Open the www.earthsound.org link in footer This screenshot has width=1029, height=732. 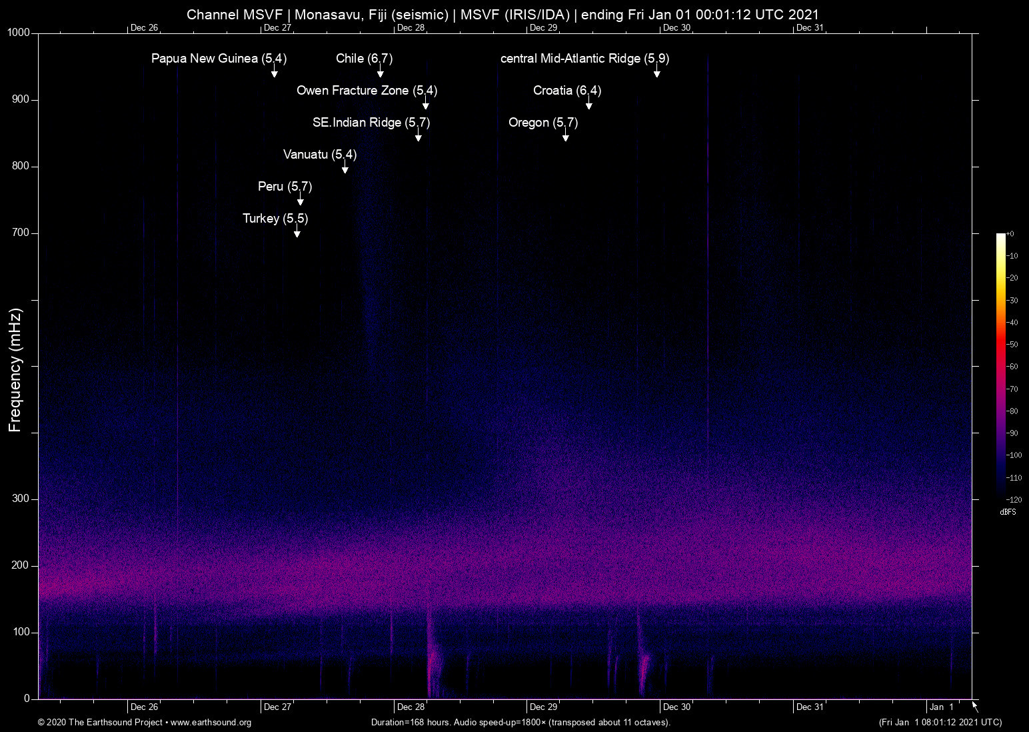coord(211,723)
